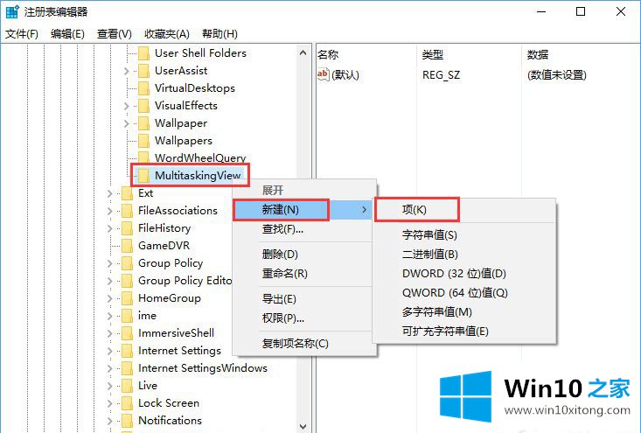This screenshot has width=641, height=433.
Task: Select DWORD (32 位)值(D) option
Action: click(x=453, y=274)
